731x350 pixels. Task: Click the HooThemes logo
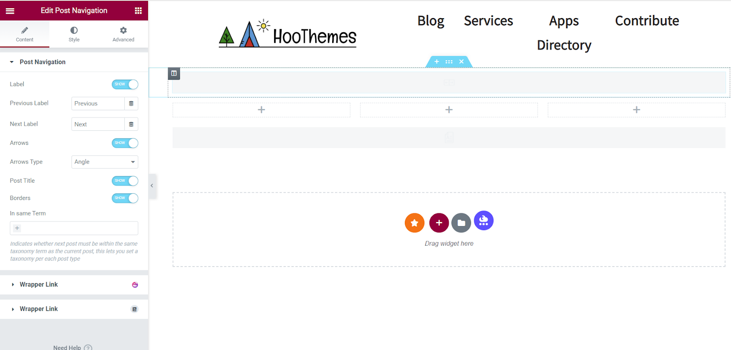click(287, 34)
